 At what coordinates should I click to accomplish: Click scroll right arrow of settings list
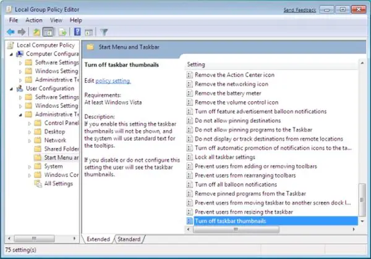click(x=354, y=229)
